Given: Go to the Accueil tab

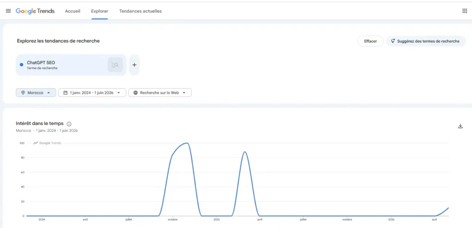Looking at the screenshot, I should click(x=72, y=11).
